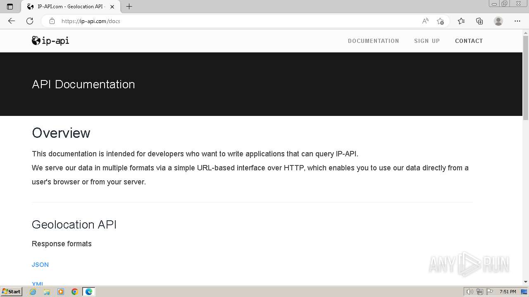Open a new tab with plus icon

click(129, 7)
